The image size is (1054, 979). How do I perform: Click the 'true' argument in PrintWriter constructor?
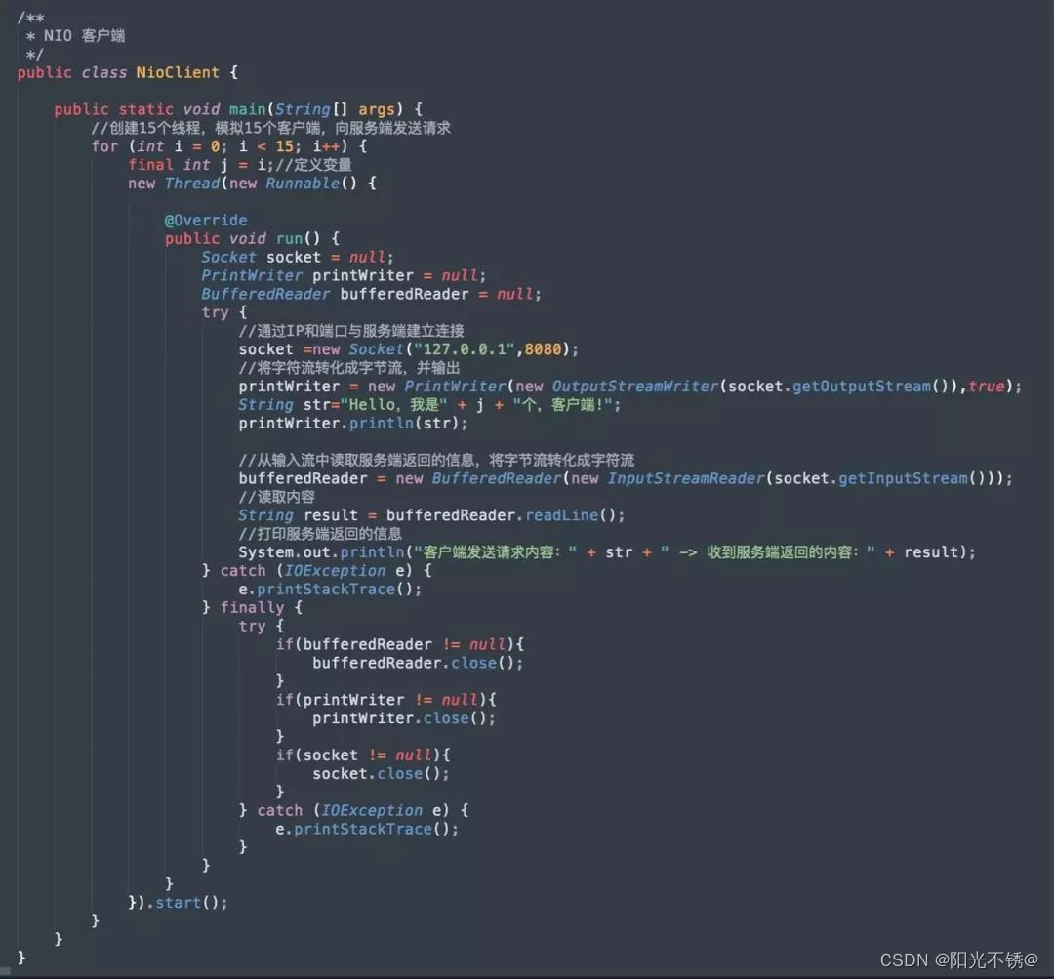point(986,387)
